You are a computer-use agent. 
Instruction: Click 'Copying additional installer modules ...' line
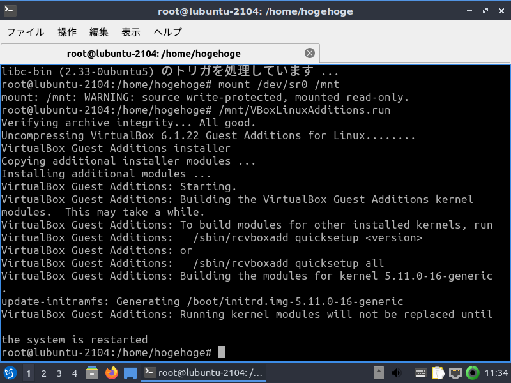(x=128, y=161)
